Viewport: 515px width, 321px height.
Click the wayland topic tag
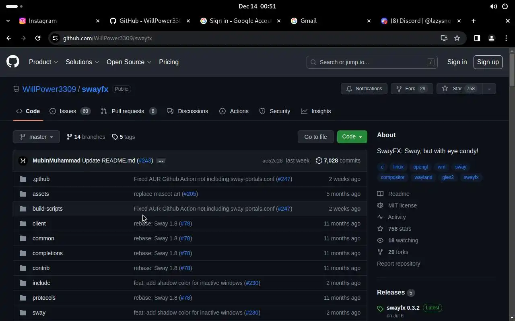point(423,177)
